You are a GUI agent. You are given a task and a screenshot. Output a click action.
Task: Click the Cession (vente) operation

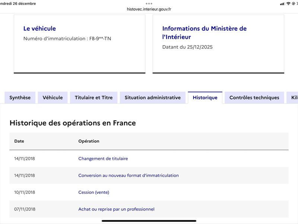94,192
